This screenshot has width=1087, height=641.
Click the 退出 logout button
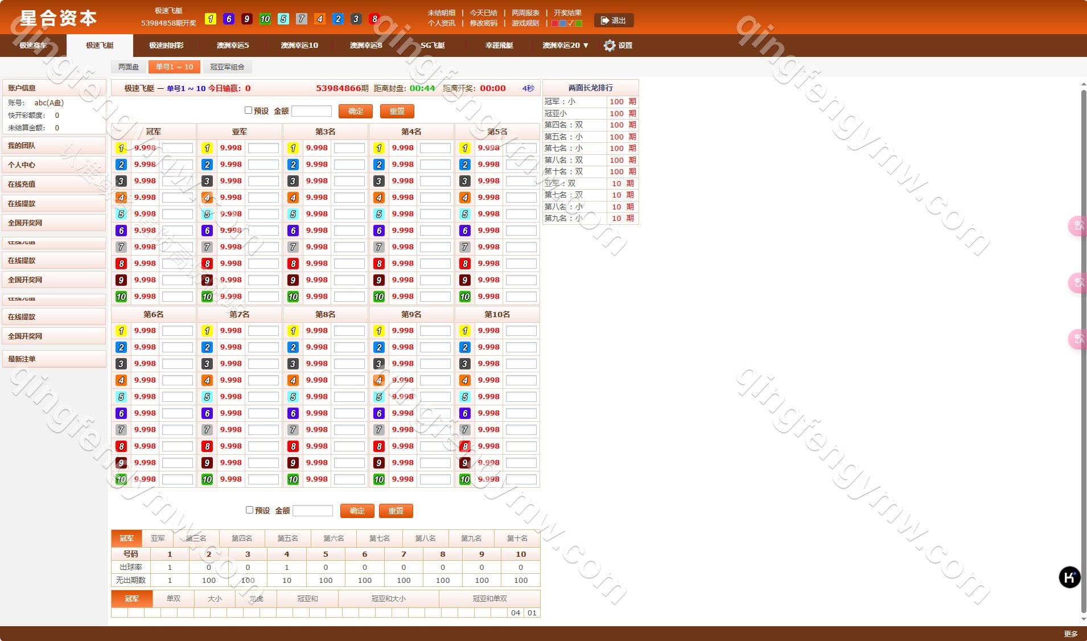point(614,20)
